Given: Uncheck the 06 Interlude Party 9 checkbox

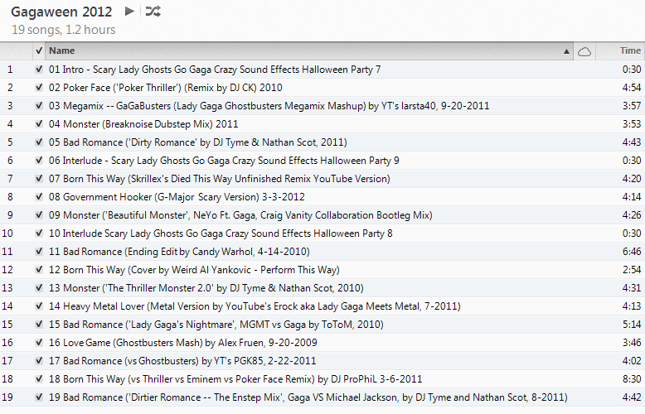Looking at the screenshot, I should pyautogui.click(x=39, y=161).
